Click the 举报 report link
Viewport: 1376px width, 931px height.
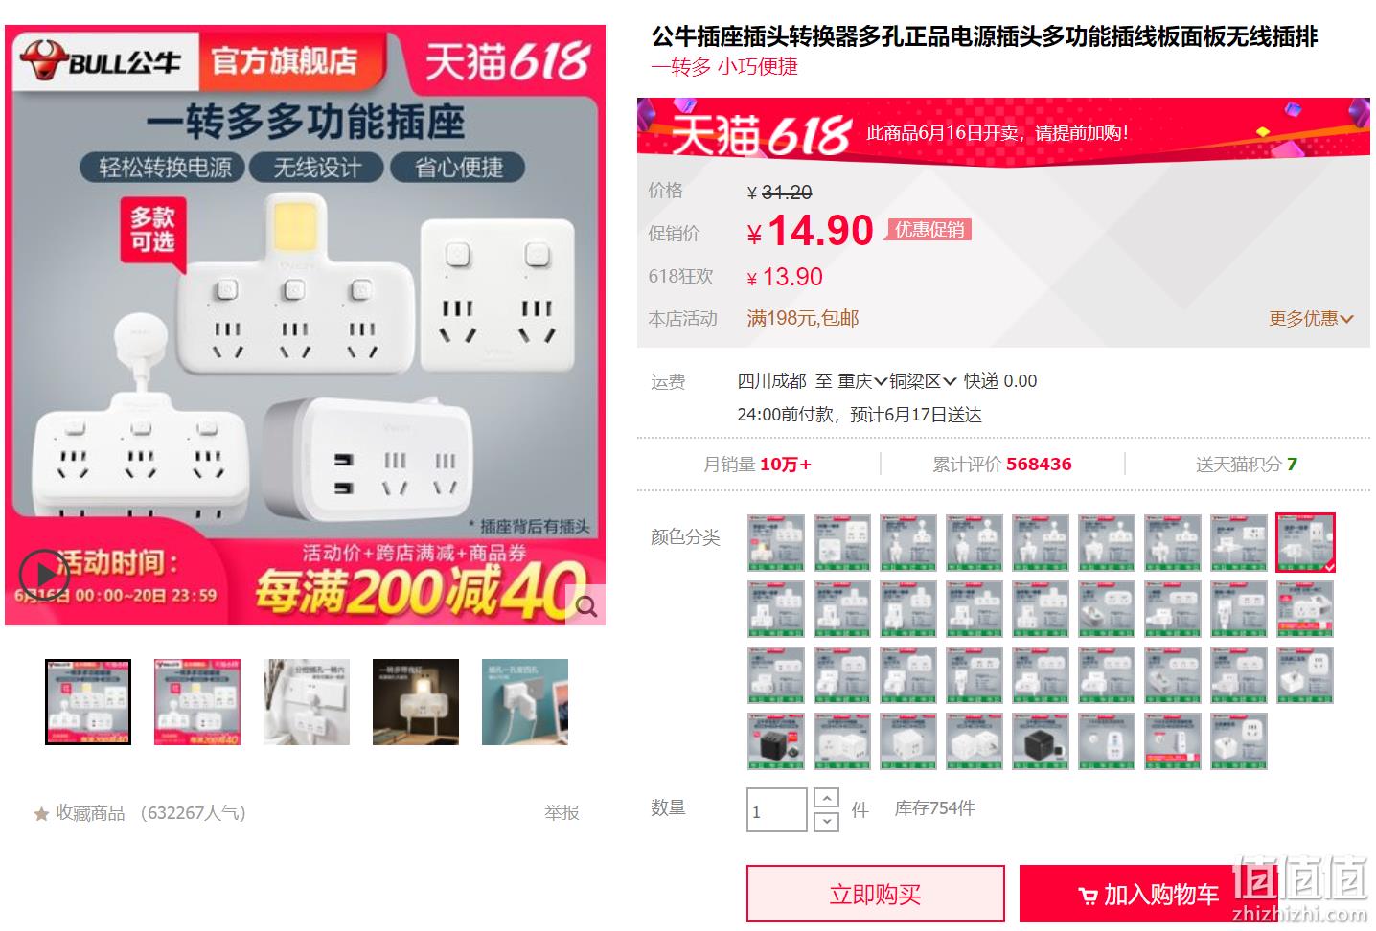(562, 812)
